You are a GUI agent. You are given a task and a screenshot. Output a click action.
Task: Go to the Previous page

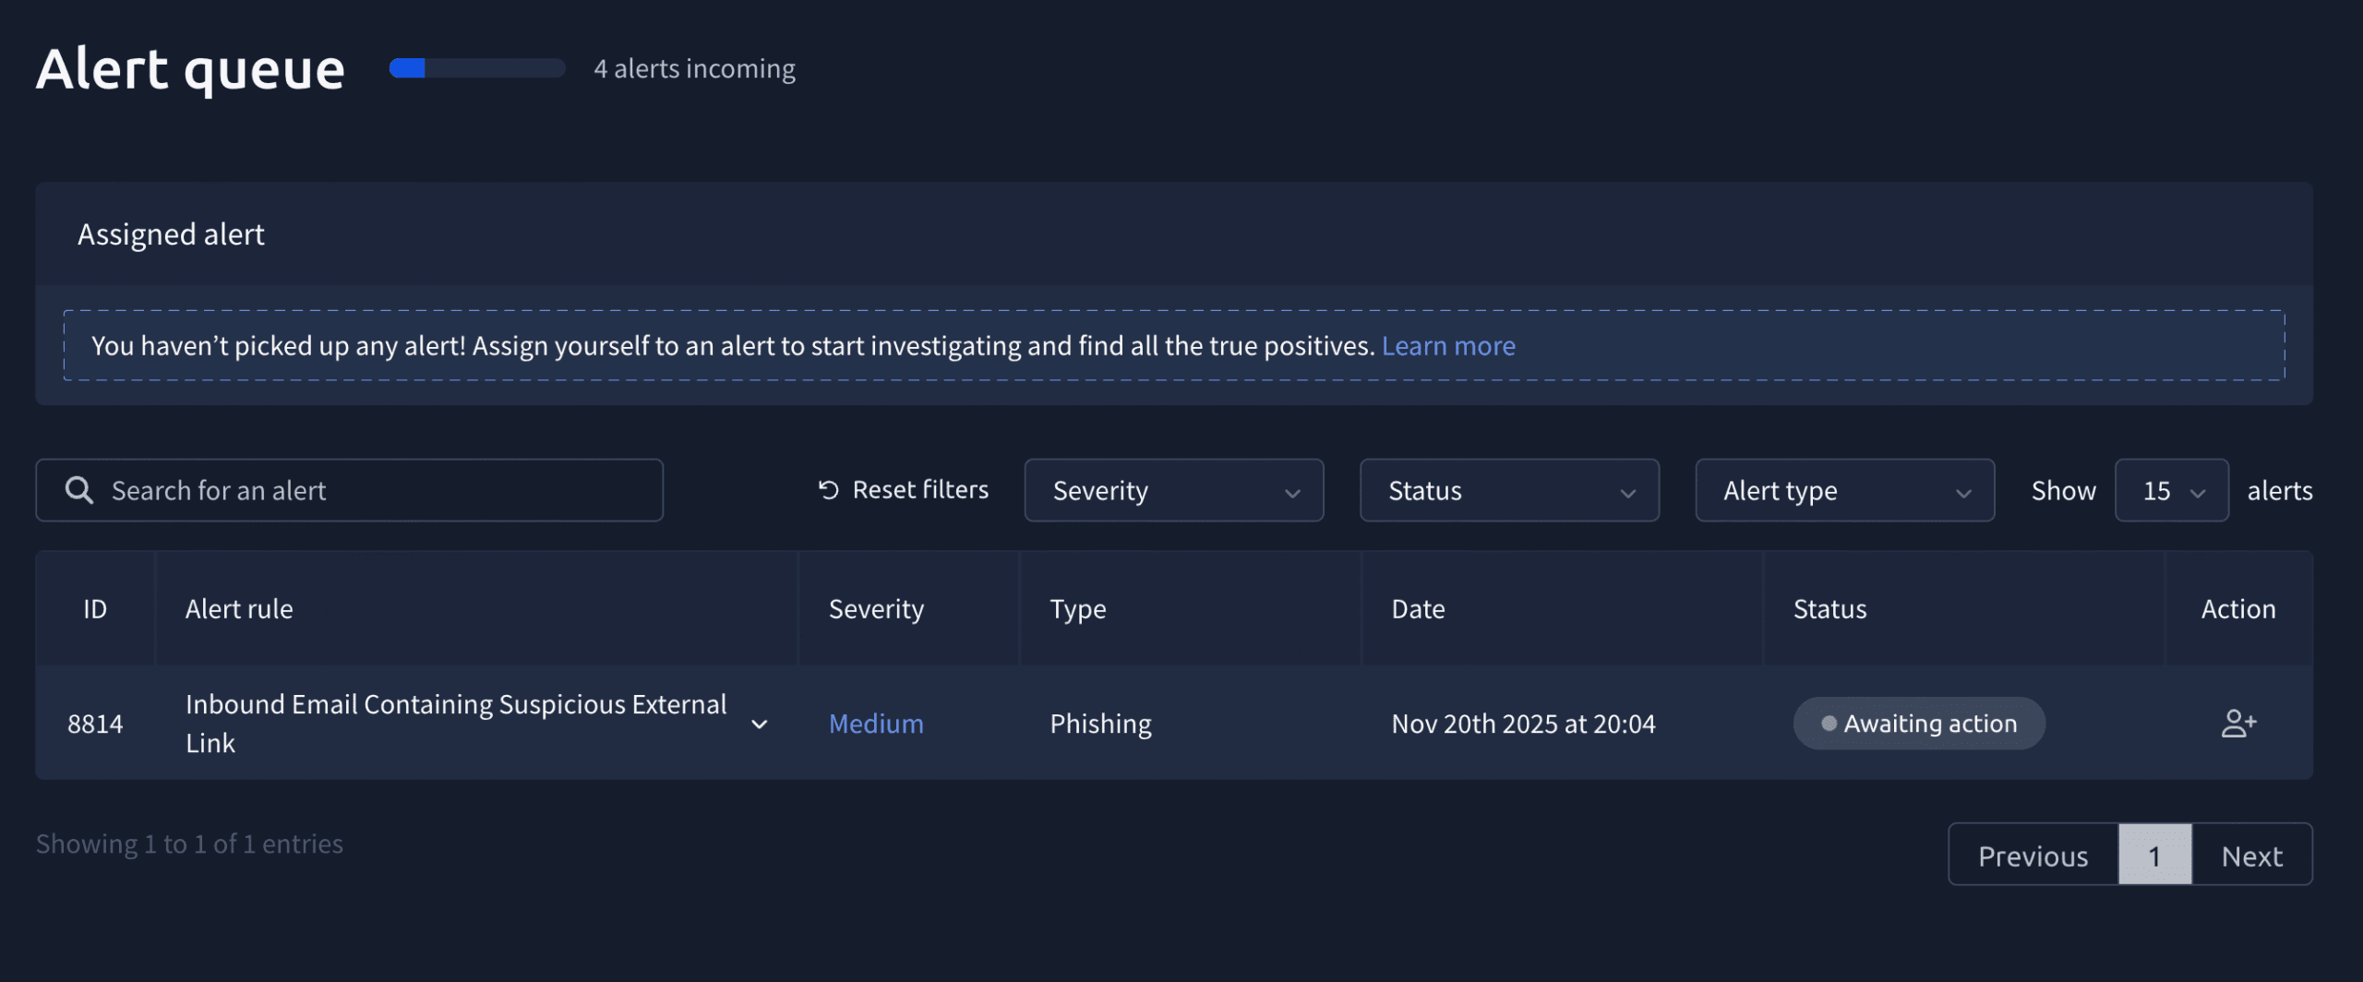2033,856
